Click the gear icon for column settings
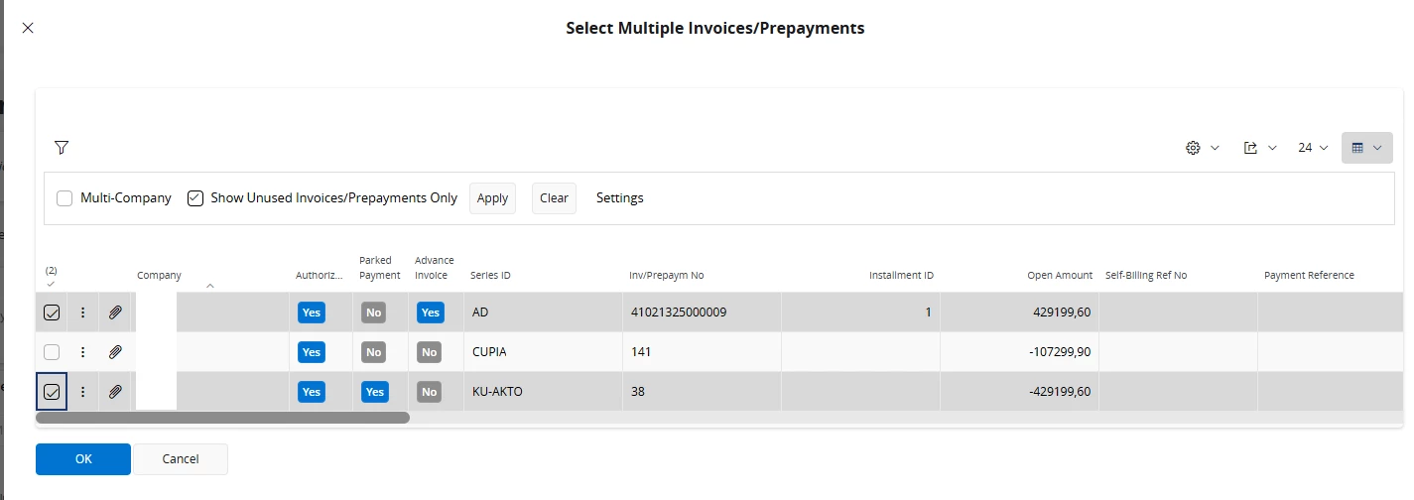Image resolution: width=1414 pixels, height=500 pixels. [x=1194, y=148]
